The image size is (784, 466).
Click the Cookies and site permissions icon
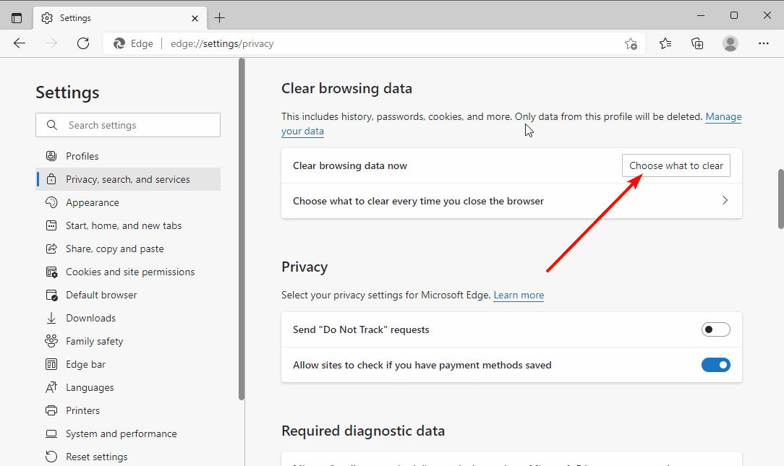click(51, 272)
